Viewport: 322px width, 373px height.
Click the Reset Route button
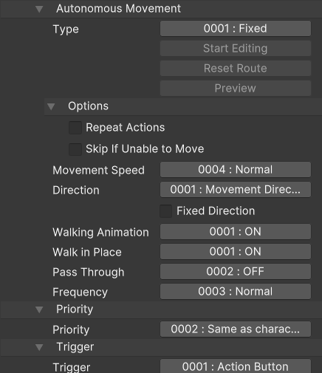[x=236, y=69]
